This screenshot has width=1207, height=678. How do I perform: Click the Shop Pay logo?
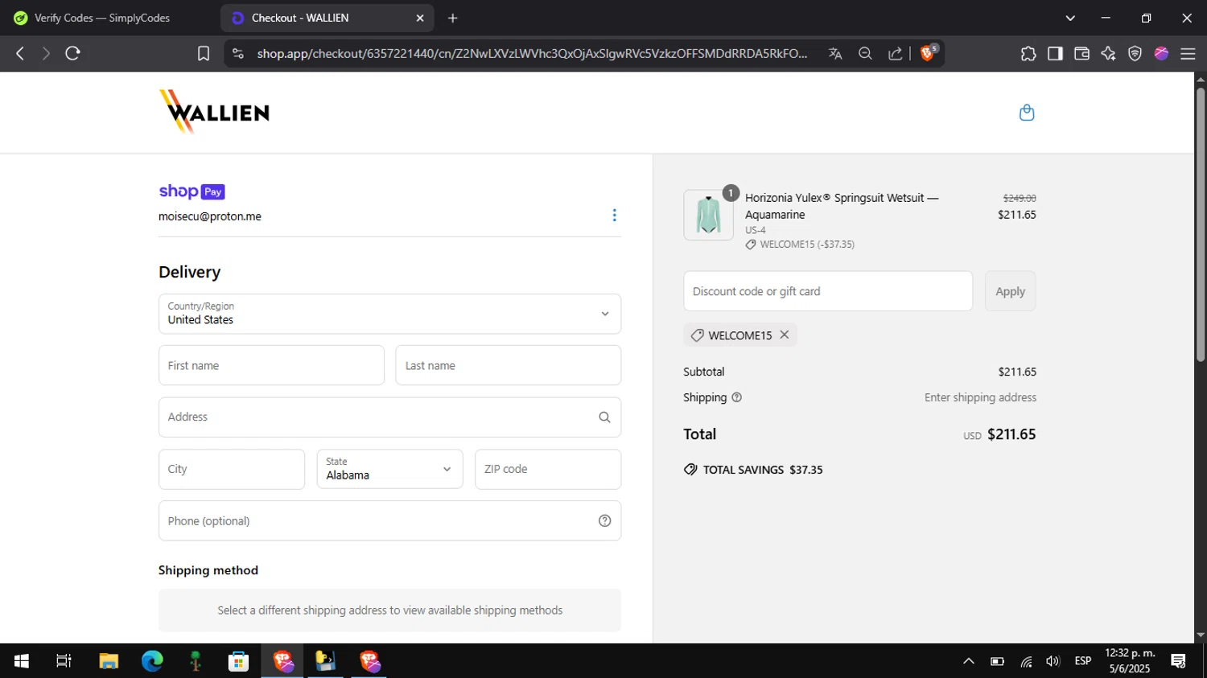click(192, 191)
